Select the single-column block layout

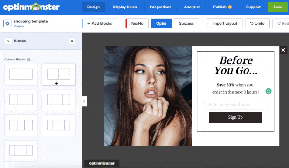click(x=21, y=74)
